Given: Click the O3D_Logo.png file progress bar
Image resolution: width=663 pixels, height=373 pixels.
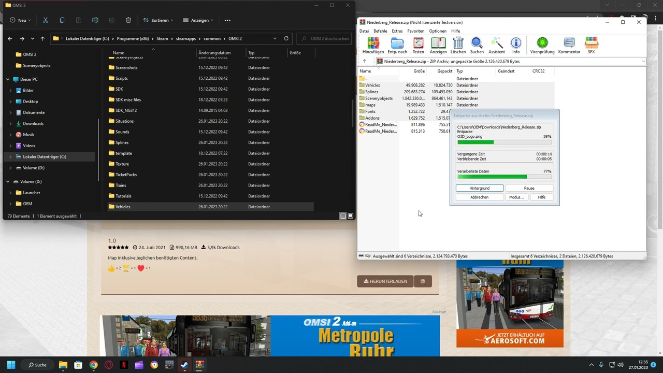Looking at the screenshot, I should tap(505, 142).
